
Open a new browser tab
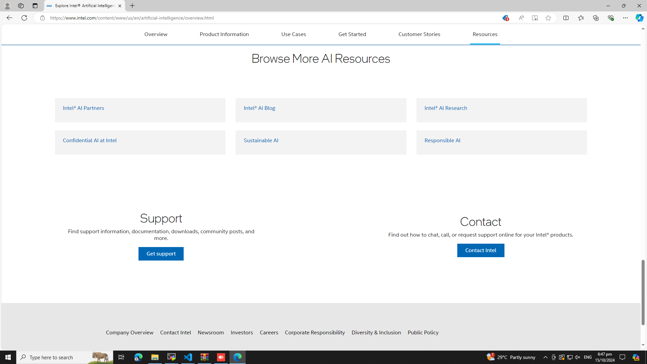pos(132,6)
